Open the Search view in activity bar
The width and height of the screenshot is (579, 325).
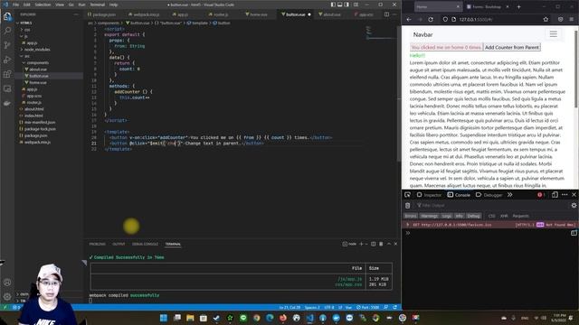click(x=7, y=31)
